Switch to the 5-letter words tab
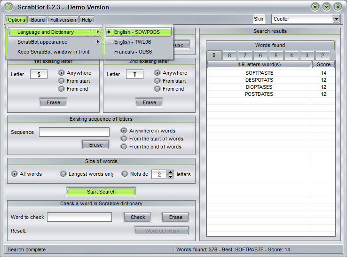Image resolution: width=347 pixels, height=257 pixels. pyautogui.click(x=276, y=55)
